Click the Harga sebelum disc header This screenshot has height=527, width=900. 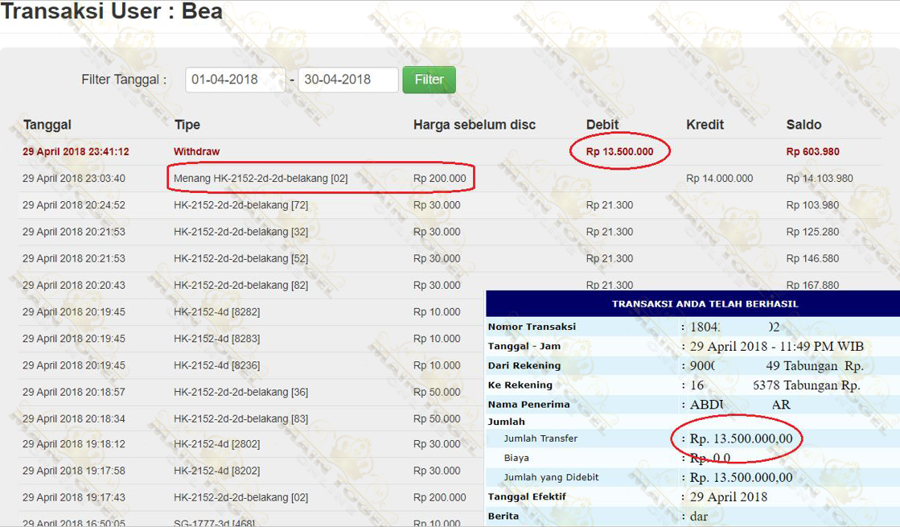474,125
